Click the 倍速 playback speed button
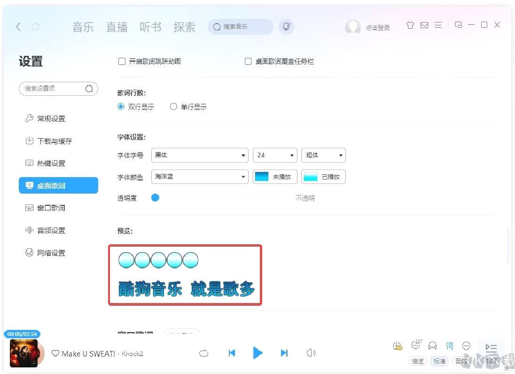Viewport: 515px width, 374px height. click(x=417, y=361)
